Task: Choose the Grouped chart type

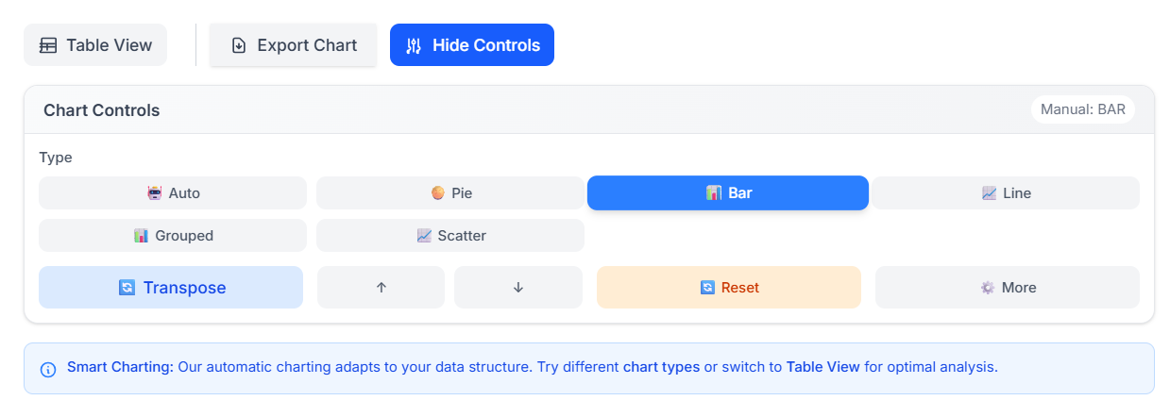Action: tap(173, 236)
